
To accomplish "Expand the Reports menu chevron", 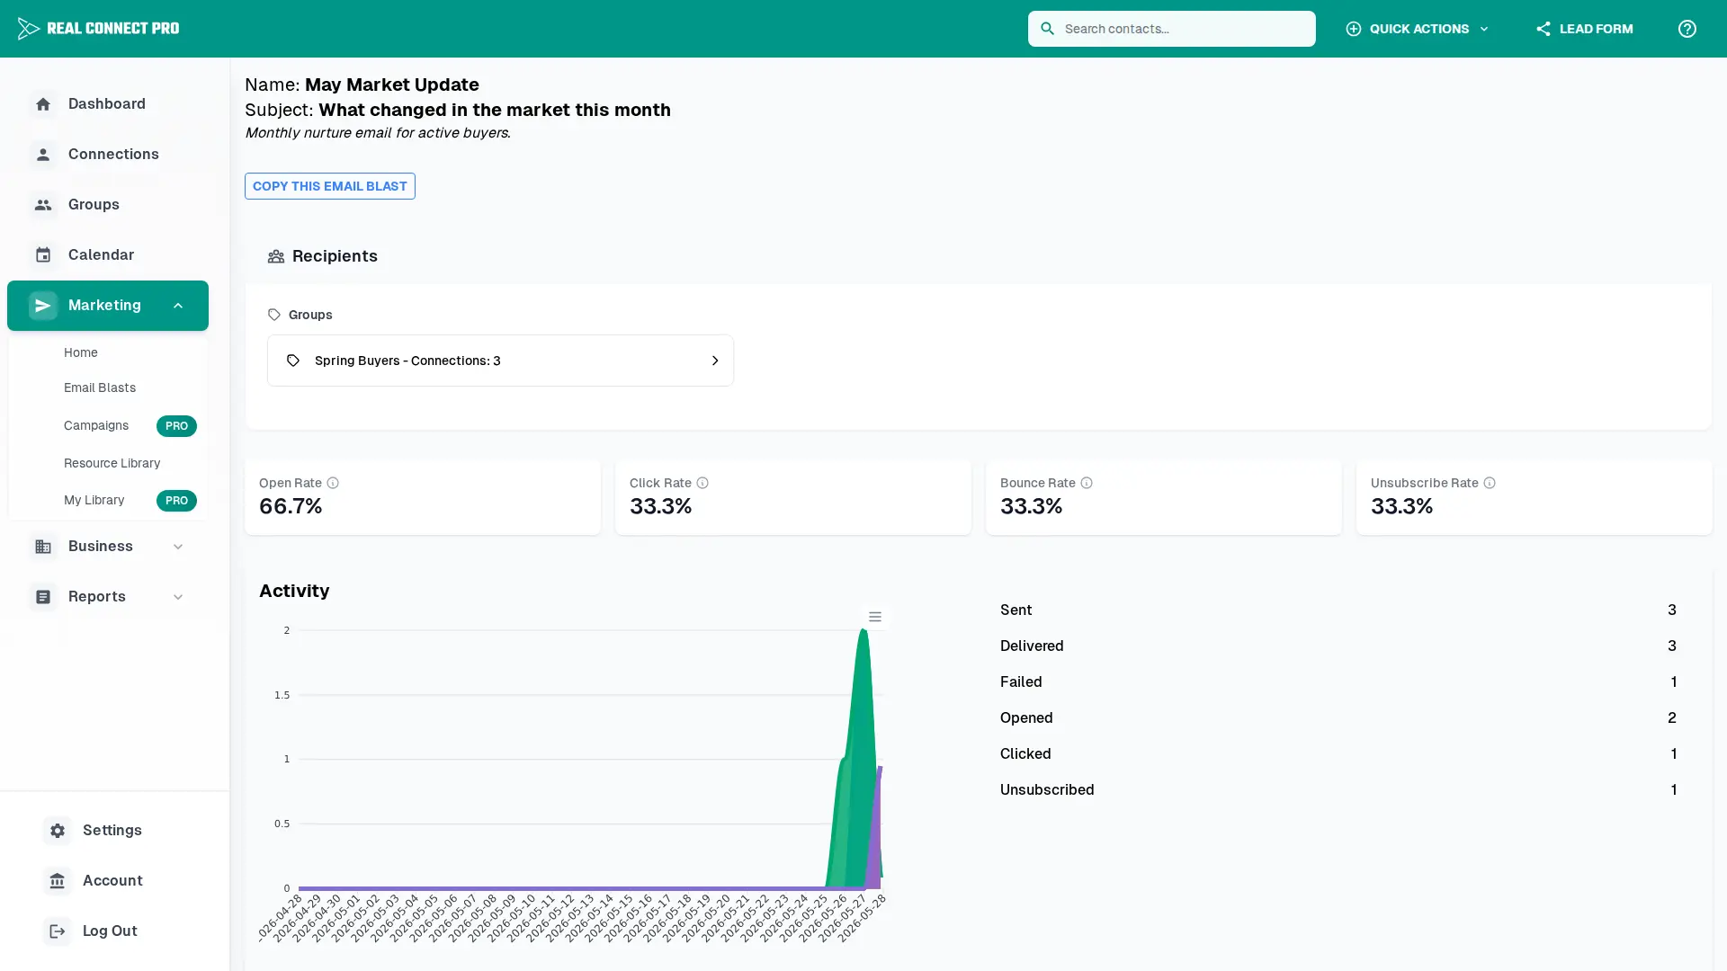I will click(178, 597).
